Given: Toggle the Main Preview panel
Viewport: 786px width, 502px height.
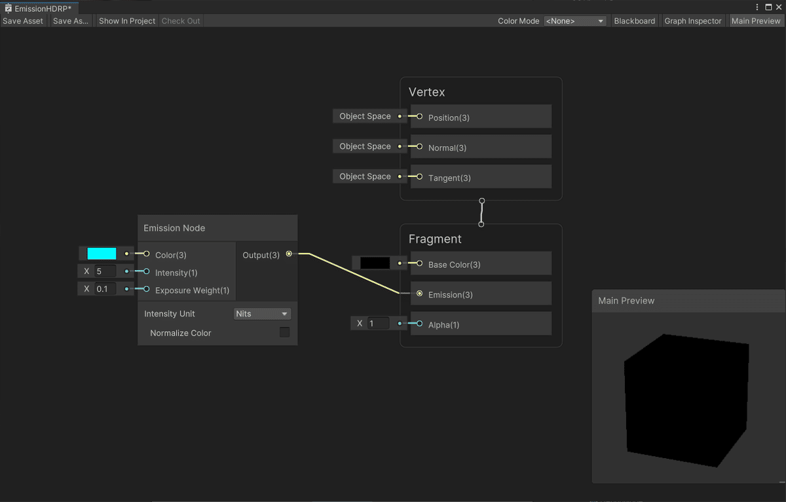Looking at the screenshot, I should 756,20.
